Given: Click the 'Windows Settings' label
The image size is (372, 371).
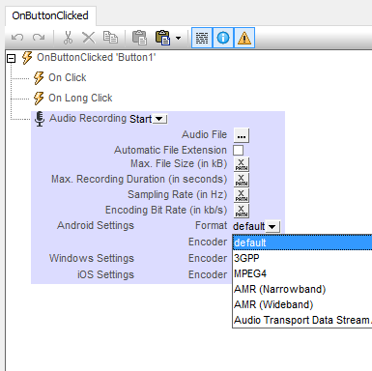Looking at the screenshot, I should (x=92, y=258).
